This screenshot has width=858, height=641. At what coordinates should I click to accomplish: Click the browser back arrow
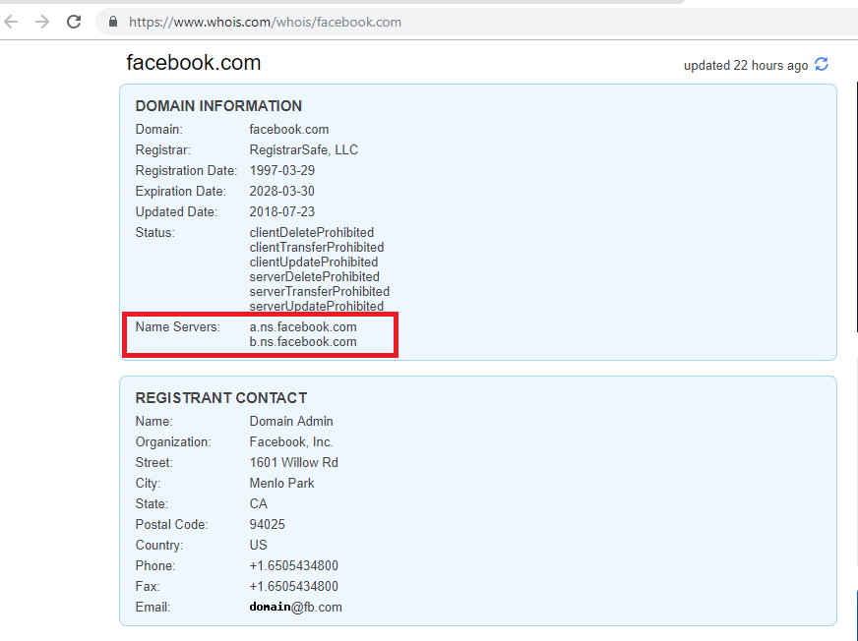click(x=11, y=22)
